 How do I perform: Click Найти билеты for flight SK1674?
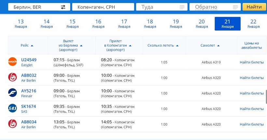(x=252, y=109)
